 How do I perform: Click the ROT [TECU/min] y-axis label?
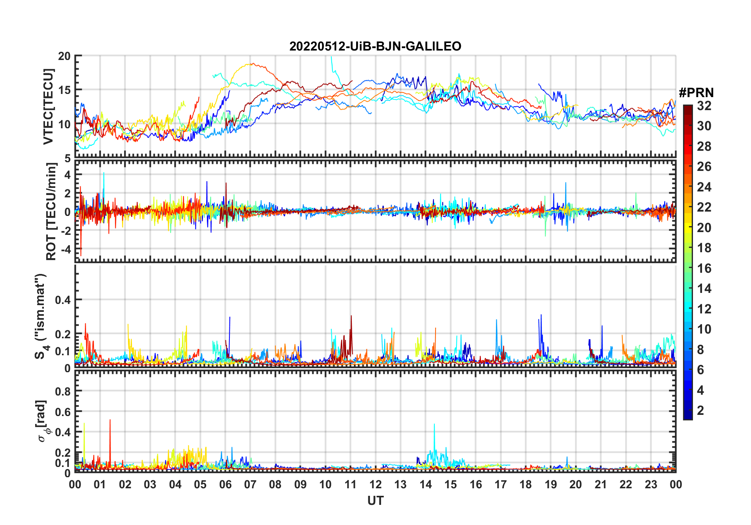coord(51,212)
